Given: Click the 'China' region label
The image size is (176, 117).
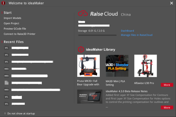Looking at the screenshot, I should click(126, 15).
